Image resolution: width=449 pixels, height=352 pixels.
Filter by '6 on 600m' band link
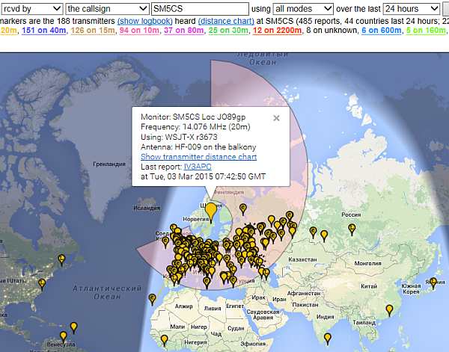point(381,31)
